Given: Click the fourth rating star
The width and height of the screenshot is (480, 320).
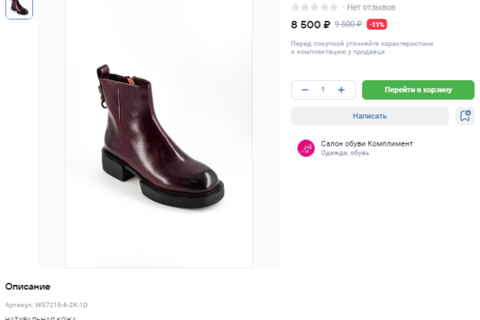Looking at the screenshot, I should pyautogui.click(x=325, y=7).
